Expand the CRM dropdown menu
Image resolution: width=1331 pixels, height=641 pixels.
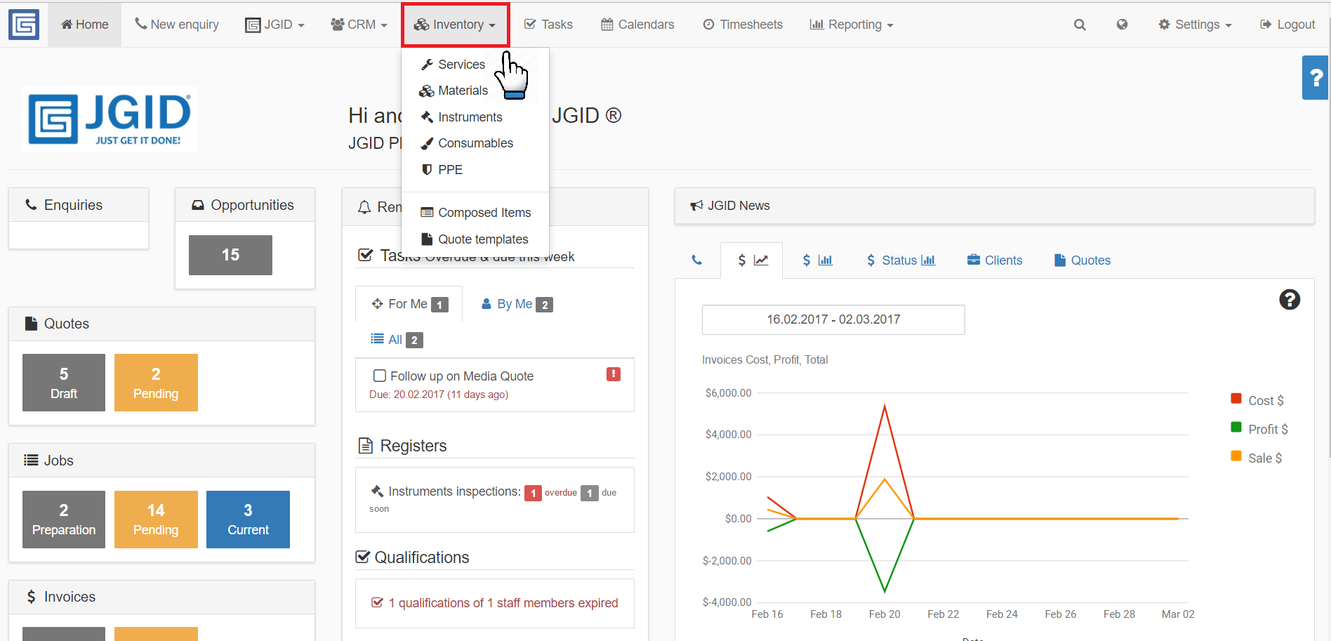359,25
